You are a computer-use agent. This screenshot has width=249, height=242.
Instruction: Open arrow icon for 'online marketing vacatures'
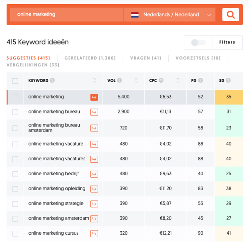pos(94,159)
